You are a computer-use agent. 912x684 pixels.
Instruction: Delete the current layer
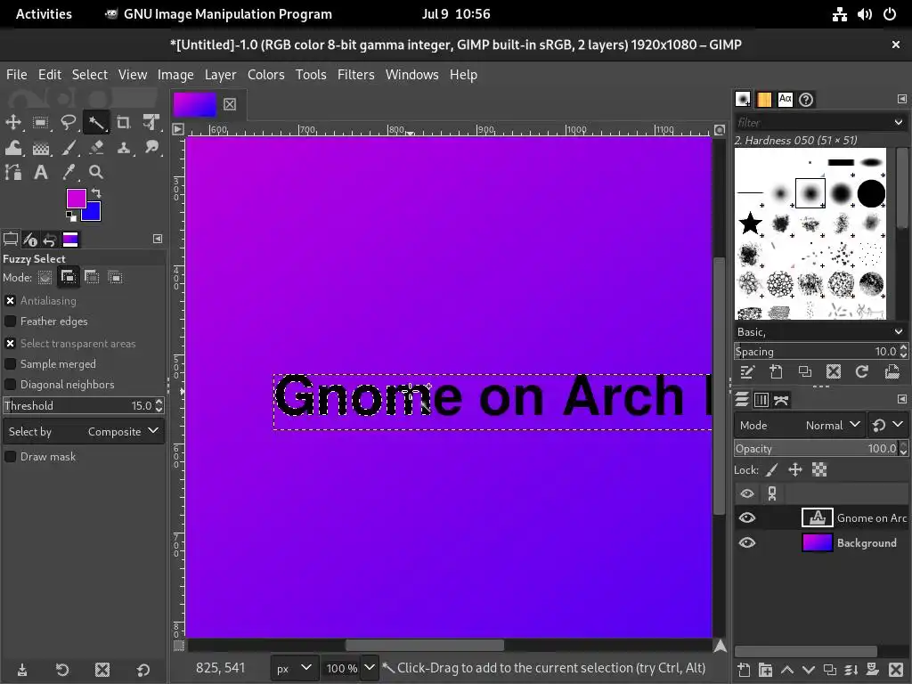pos(896,670)
